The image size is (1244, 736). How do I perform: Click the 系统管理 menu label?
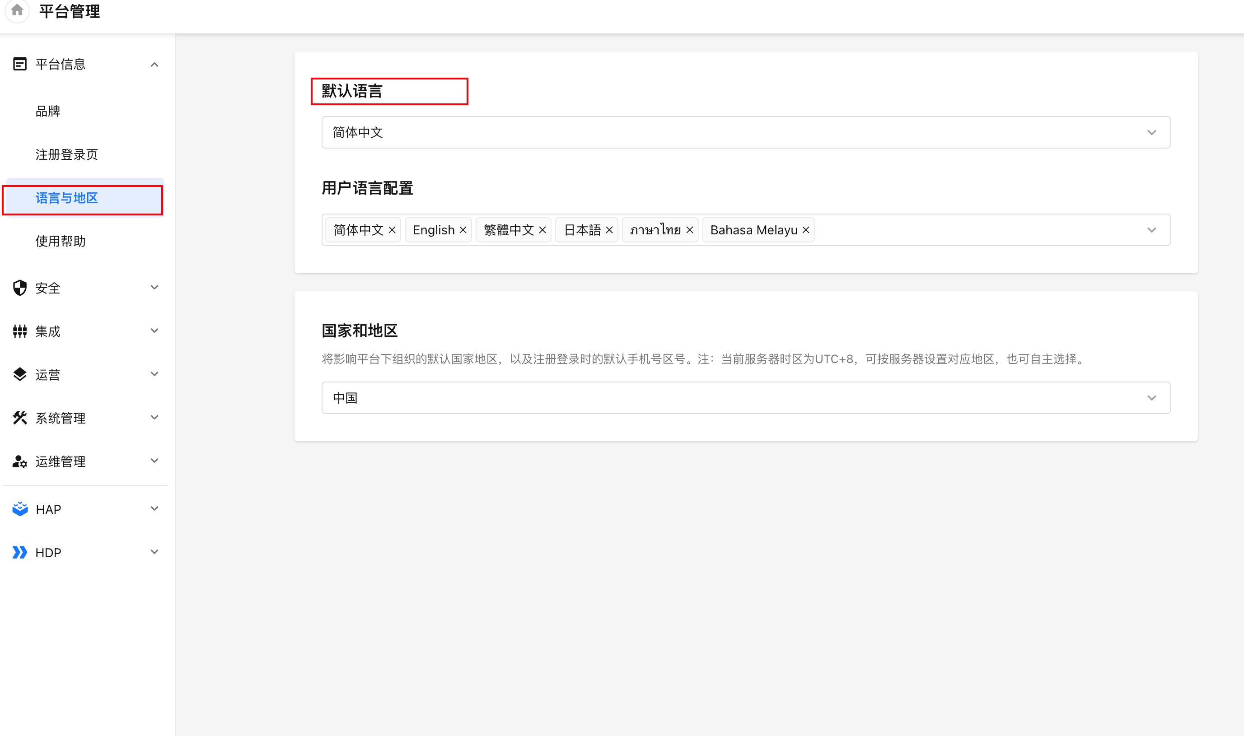(61, 418)
